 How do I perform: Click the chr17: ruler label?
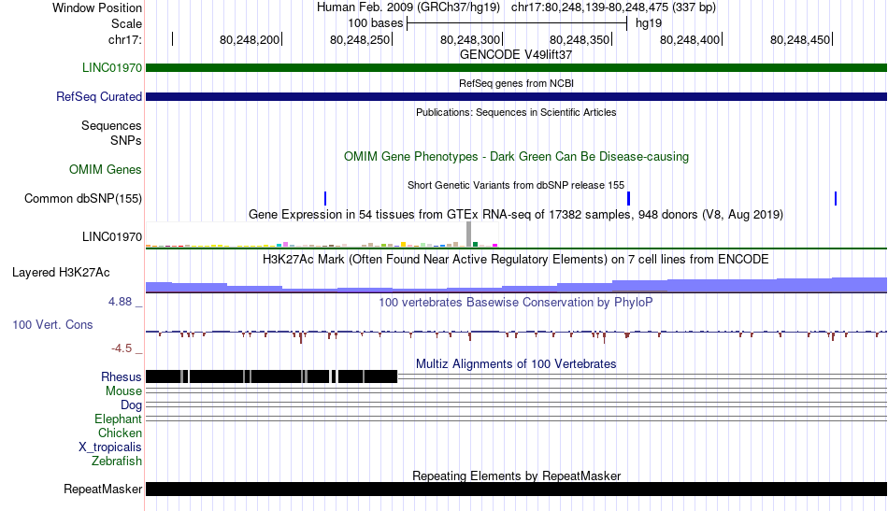point(125,40)
